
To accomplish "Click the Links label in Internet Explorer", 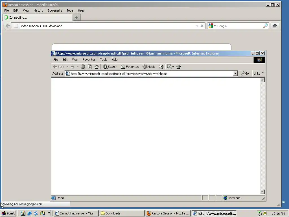I will click(257, 74).
